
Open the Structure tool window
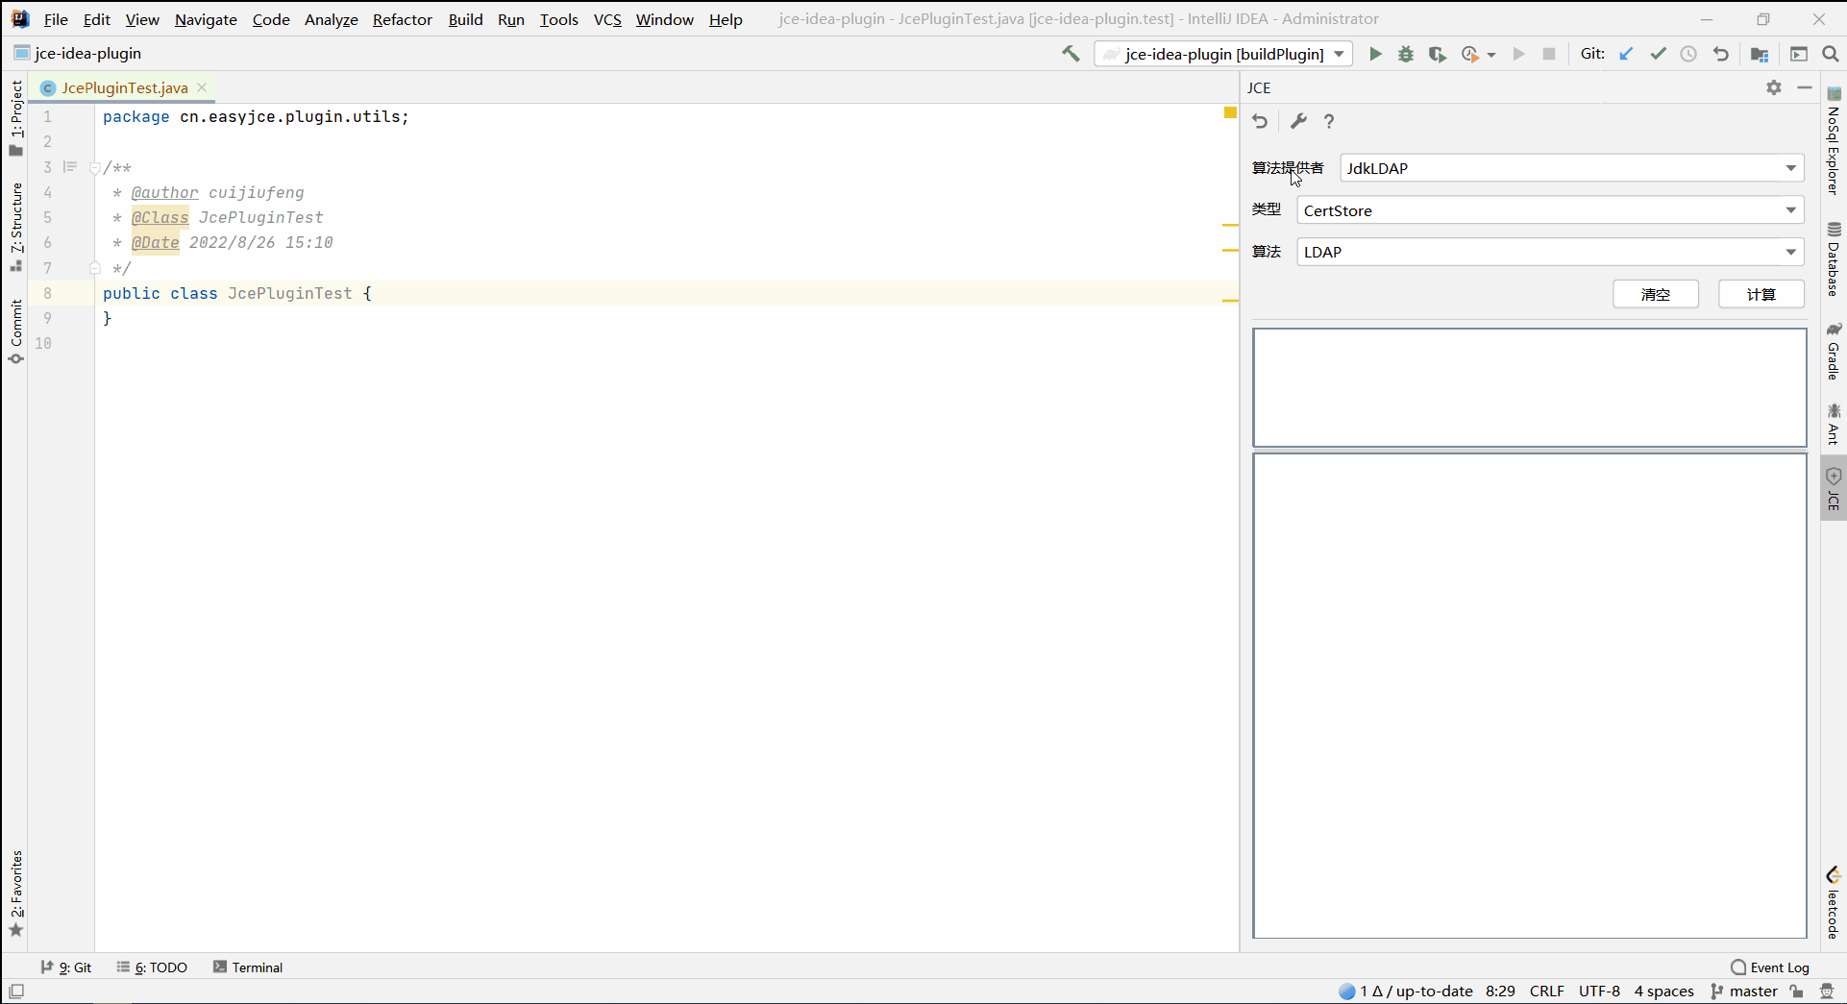pos(16,226)
